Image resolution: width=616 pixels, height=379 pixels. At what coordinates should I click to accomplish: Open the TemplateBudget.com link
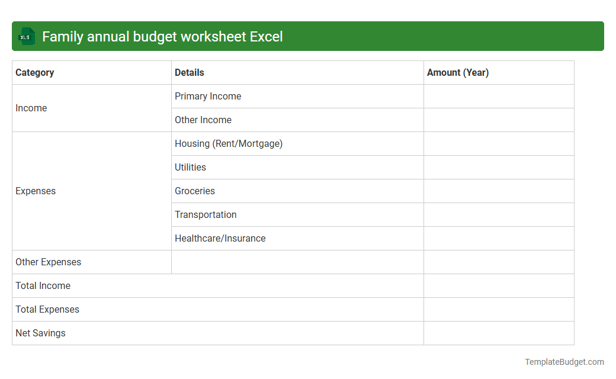[x=564, y=361]
